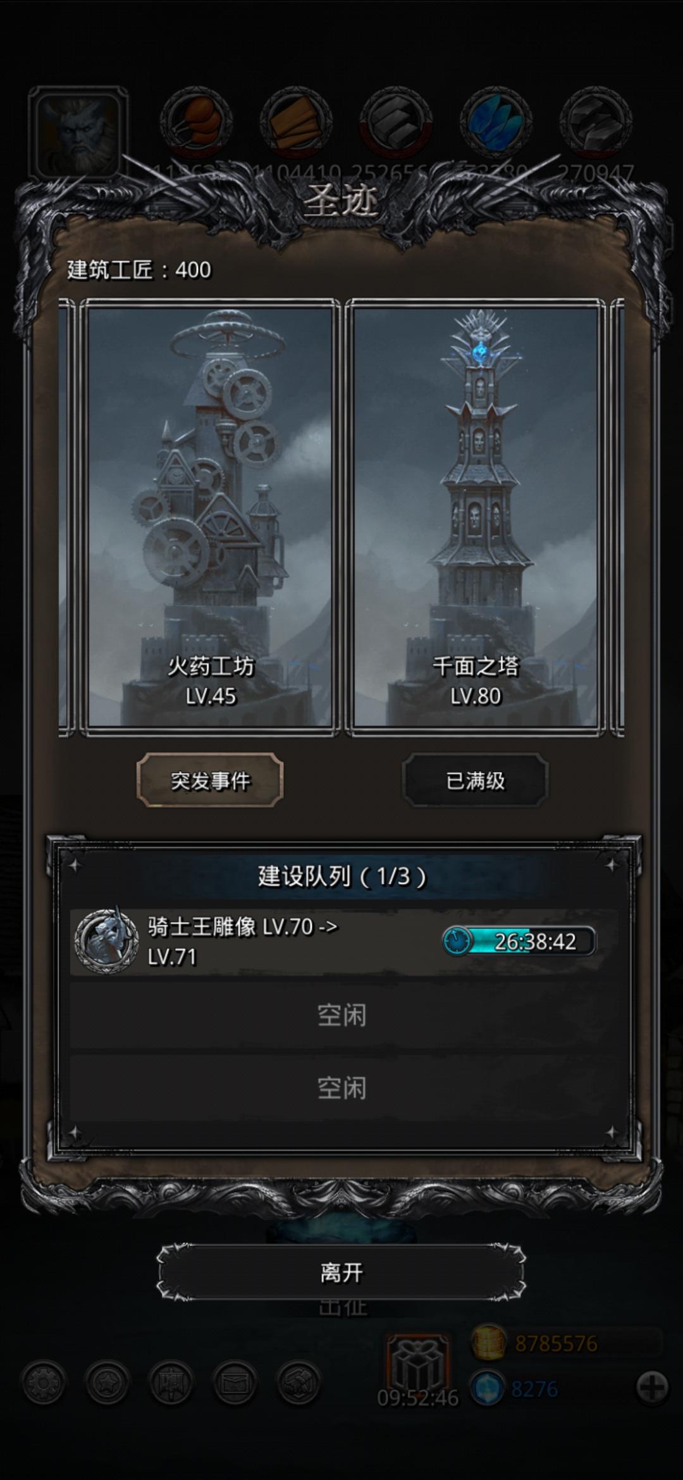The width and height of the screenshot is (683, 1480).
Task: Click the 突发事件 button
Action: (x=210, y=780)
